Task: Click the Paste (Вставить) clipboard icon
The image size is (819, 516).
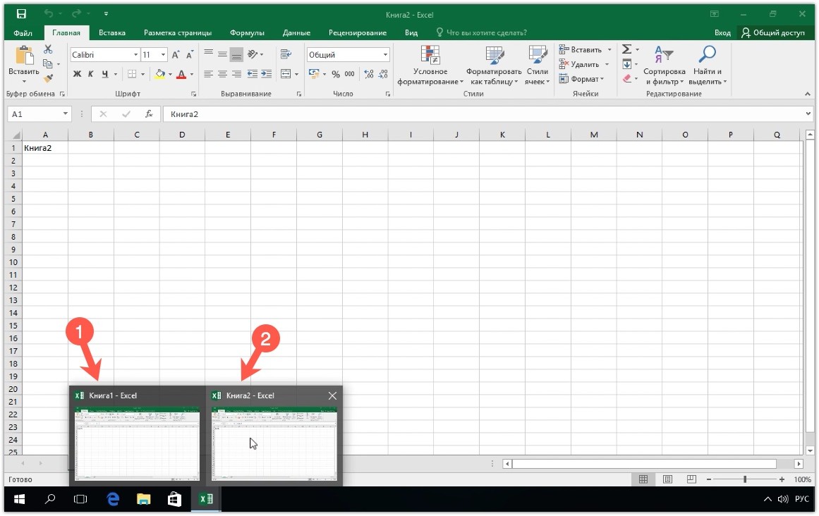Action: (23, 56)
